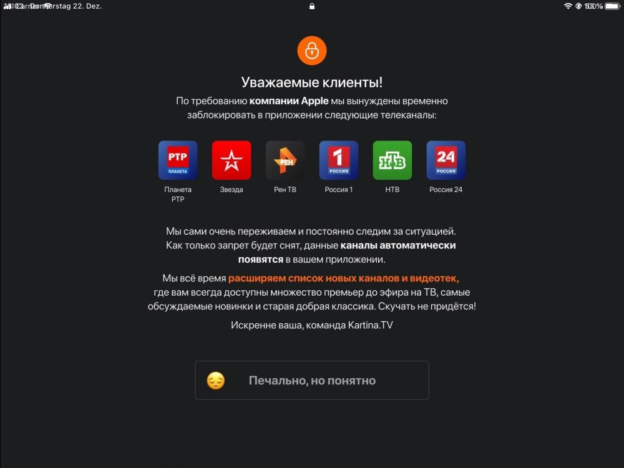624x468 pixels.
Task: Click the 'Уважаемые клиенты!' heading
Action: tap(312, 82)
